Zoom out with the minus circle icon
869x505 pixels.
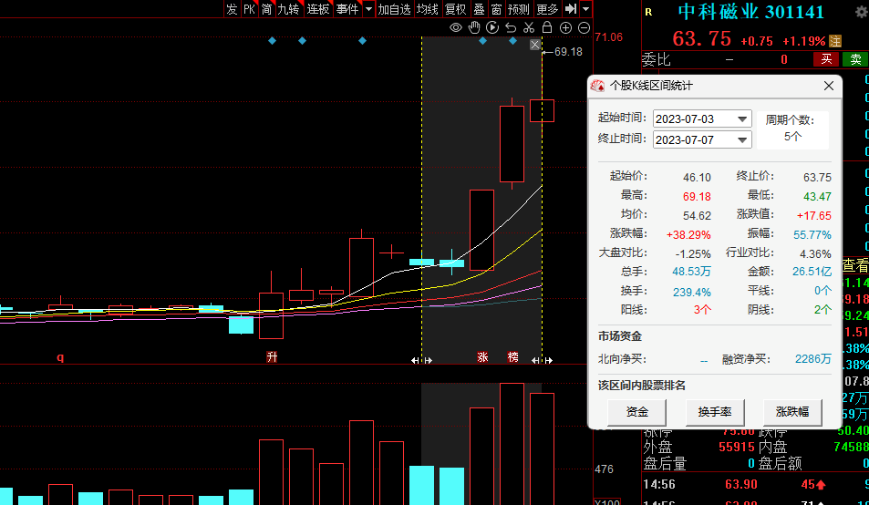(x=584, y=28)
